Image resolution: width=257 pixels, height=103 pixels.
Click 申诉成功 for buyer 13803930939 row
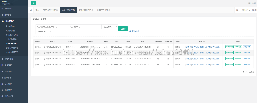click(229, 65)
